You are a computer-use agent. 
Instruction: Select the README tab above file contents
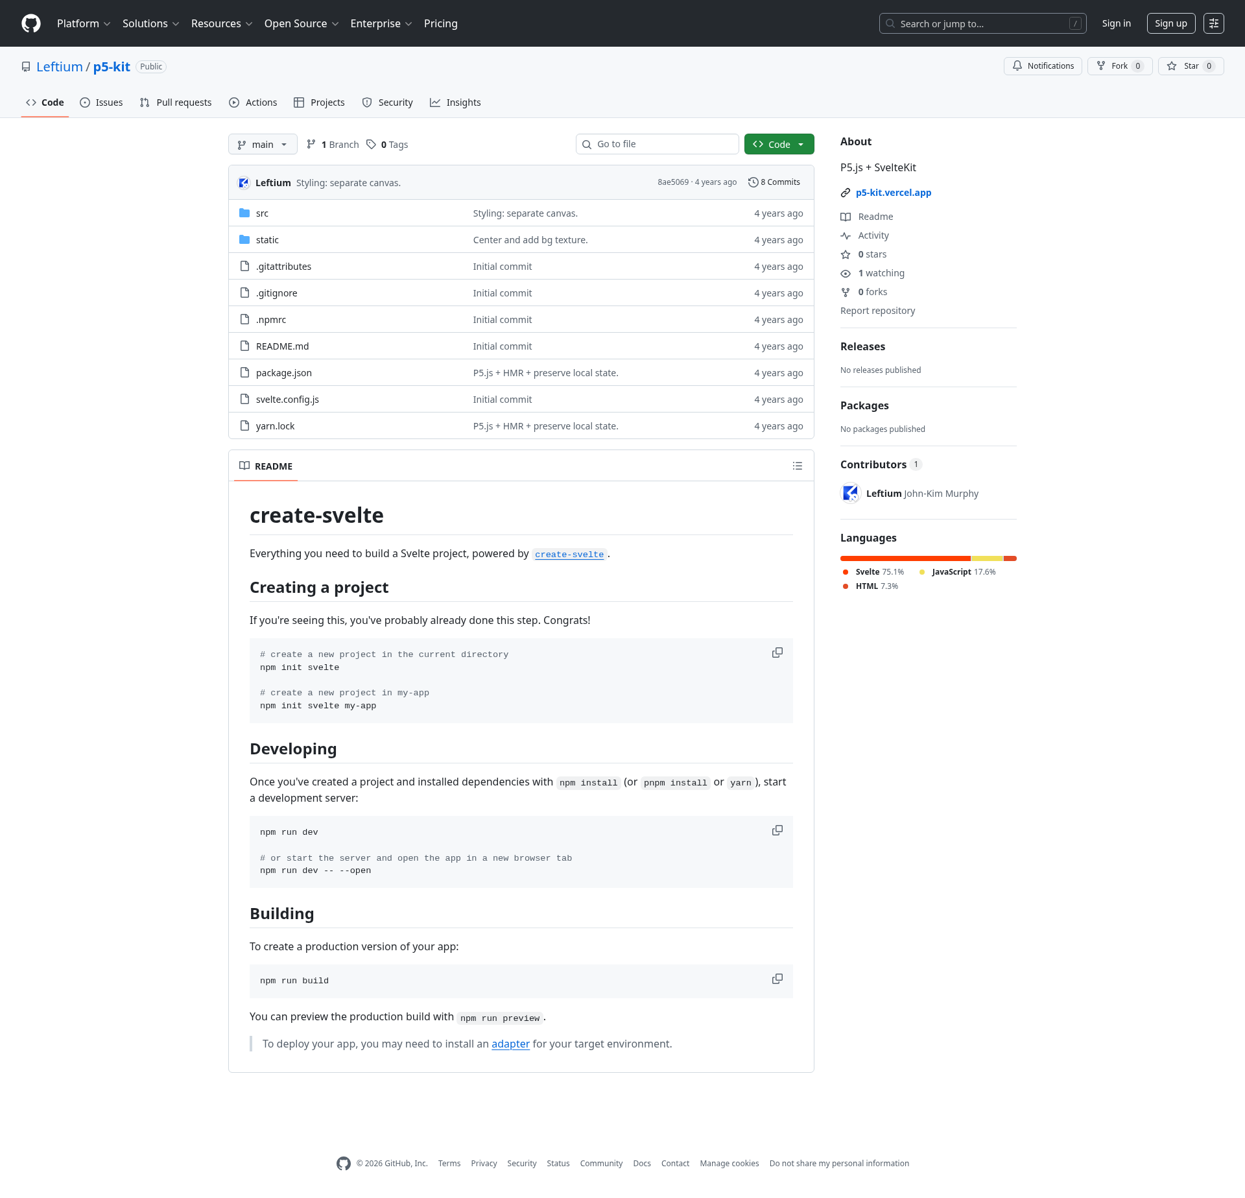point(266,466)
